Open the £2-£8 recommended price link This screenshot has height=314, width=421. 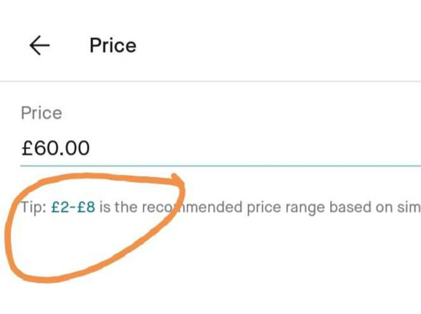click(x=73, y=208)
